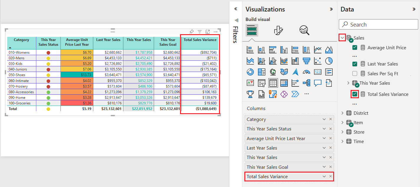Select the Waterfall chart visual

point(295,61)
